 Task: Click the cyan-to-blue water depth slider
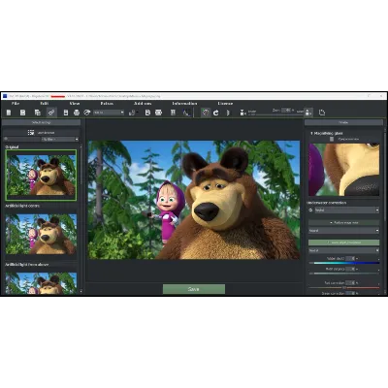(343, 263)
